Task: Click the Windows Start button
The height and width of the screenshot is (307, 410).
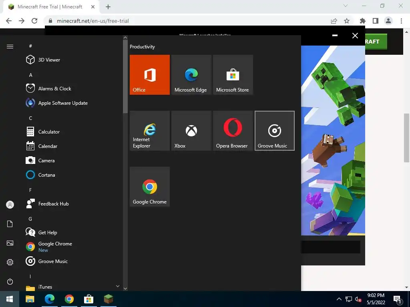Action: [x=10, y=299]
